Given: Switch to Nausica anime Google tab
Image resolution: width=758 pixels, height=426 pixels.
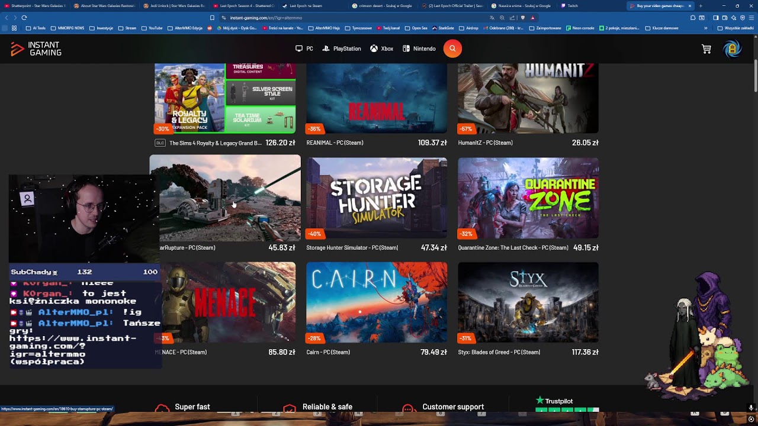Looking at the screenshot, I should 523,6.
